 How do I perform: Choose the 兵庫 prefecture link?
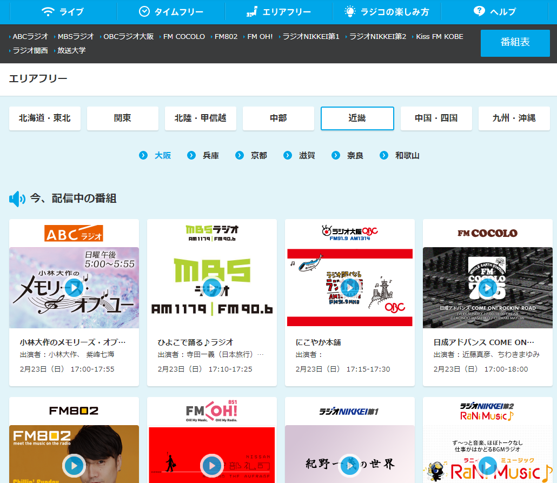pyautogui.click(x=211, y=155)
